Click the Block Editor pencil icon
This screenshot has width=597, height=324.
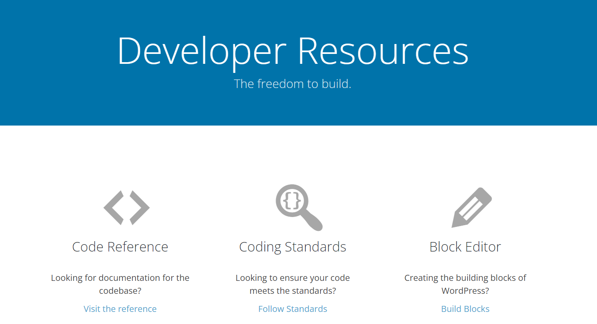click(471, 208)
